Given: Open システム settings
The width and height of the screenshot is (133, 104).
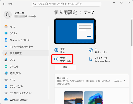Looking at the screenshot, I should pos(26,33).
